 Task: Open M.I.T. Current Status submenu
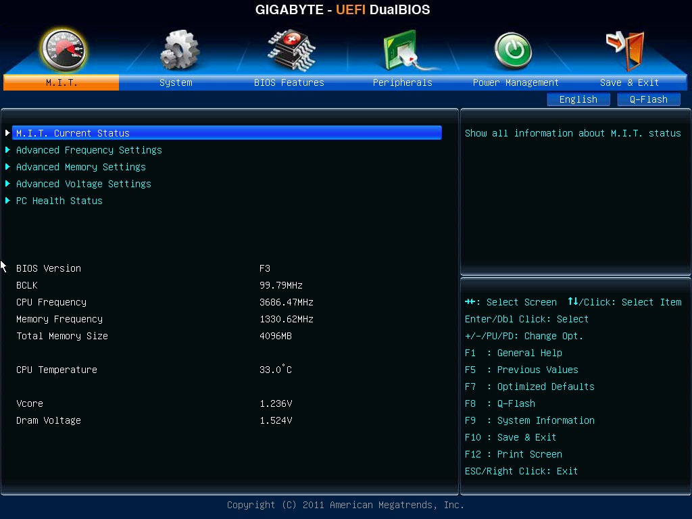[x=227, y=133]
